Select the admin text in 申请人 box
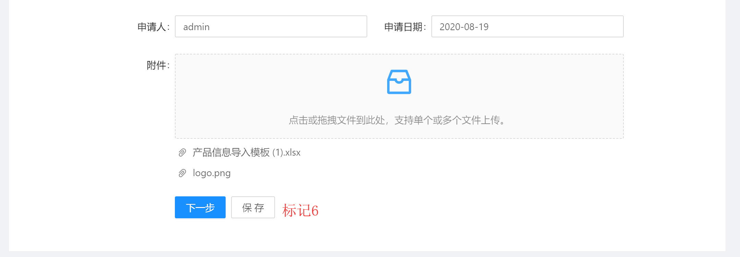The image size is (740, 257). coord(196,27)
